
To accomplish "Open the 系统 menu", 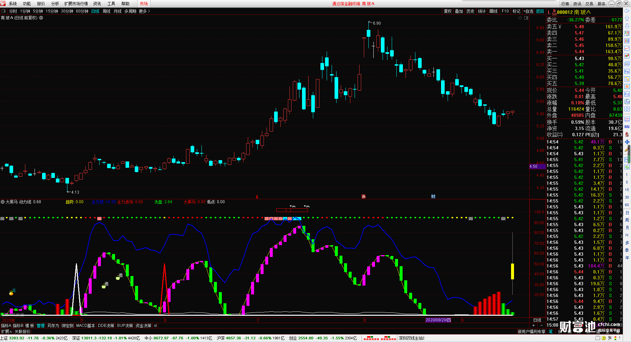I will coord(13,4).
